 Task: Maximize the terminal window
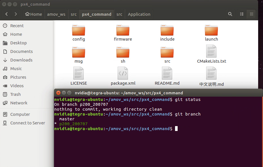69,93
